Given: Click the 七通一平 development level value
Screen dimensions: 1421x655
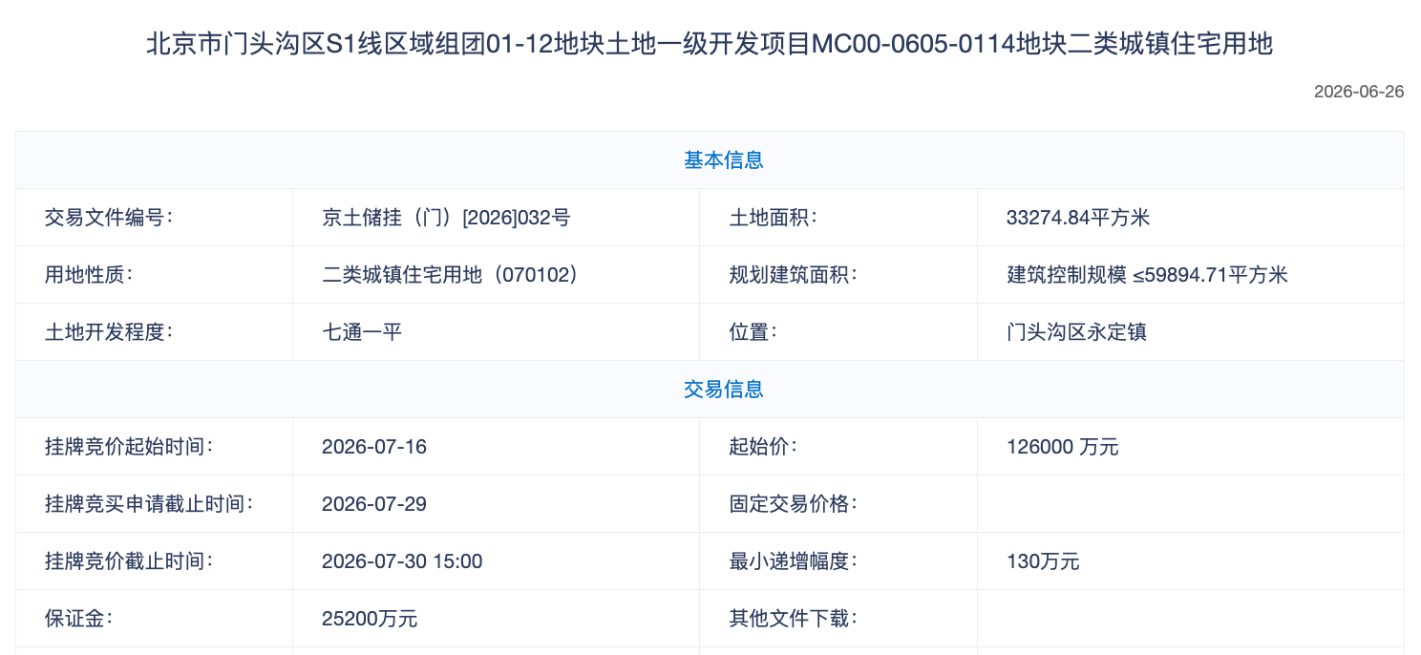Looking at the screenshot, I should click(x=362, y=332).
